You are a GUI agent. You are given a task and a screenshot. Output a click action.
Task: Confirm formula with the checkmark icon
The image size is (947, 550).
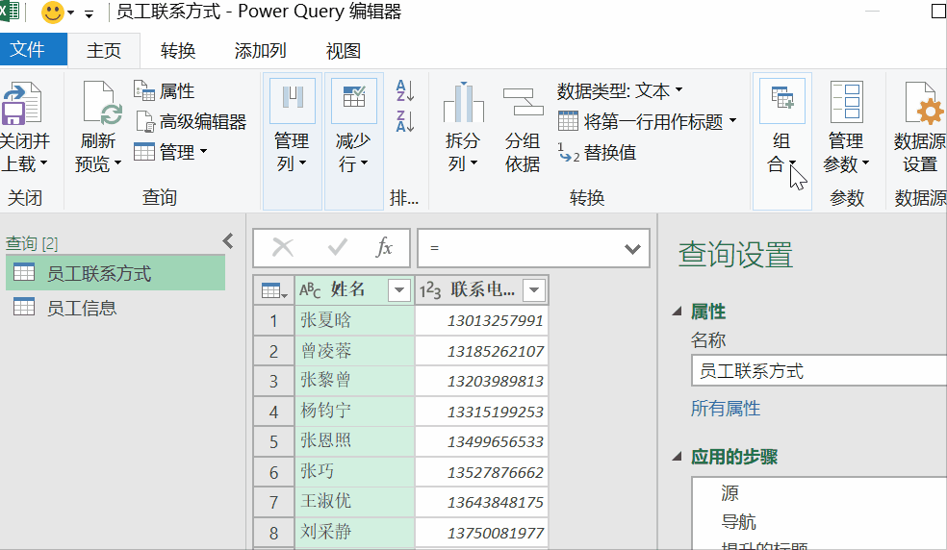click(x=337, y=247)
